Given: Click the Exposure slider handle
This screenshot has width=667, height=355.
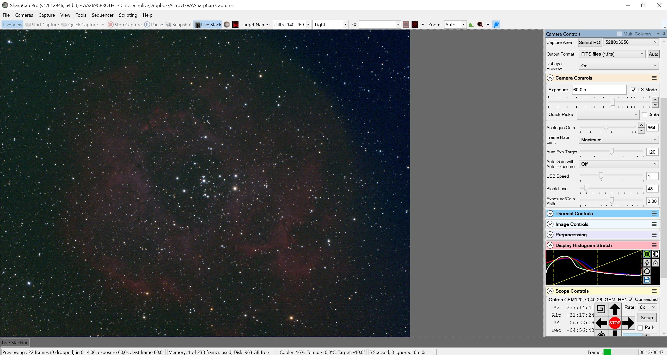Looking at the screenshot, I should click(x=613, y=102).
